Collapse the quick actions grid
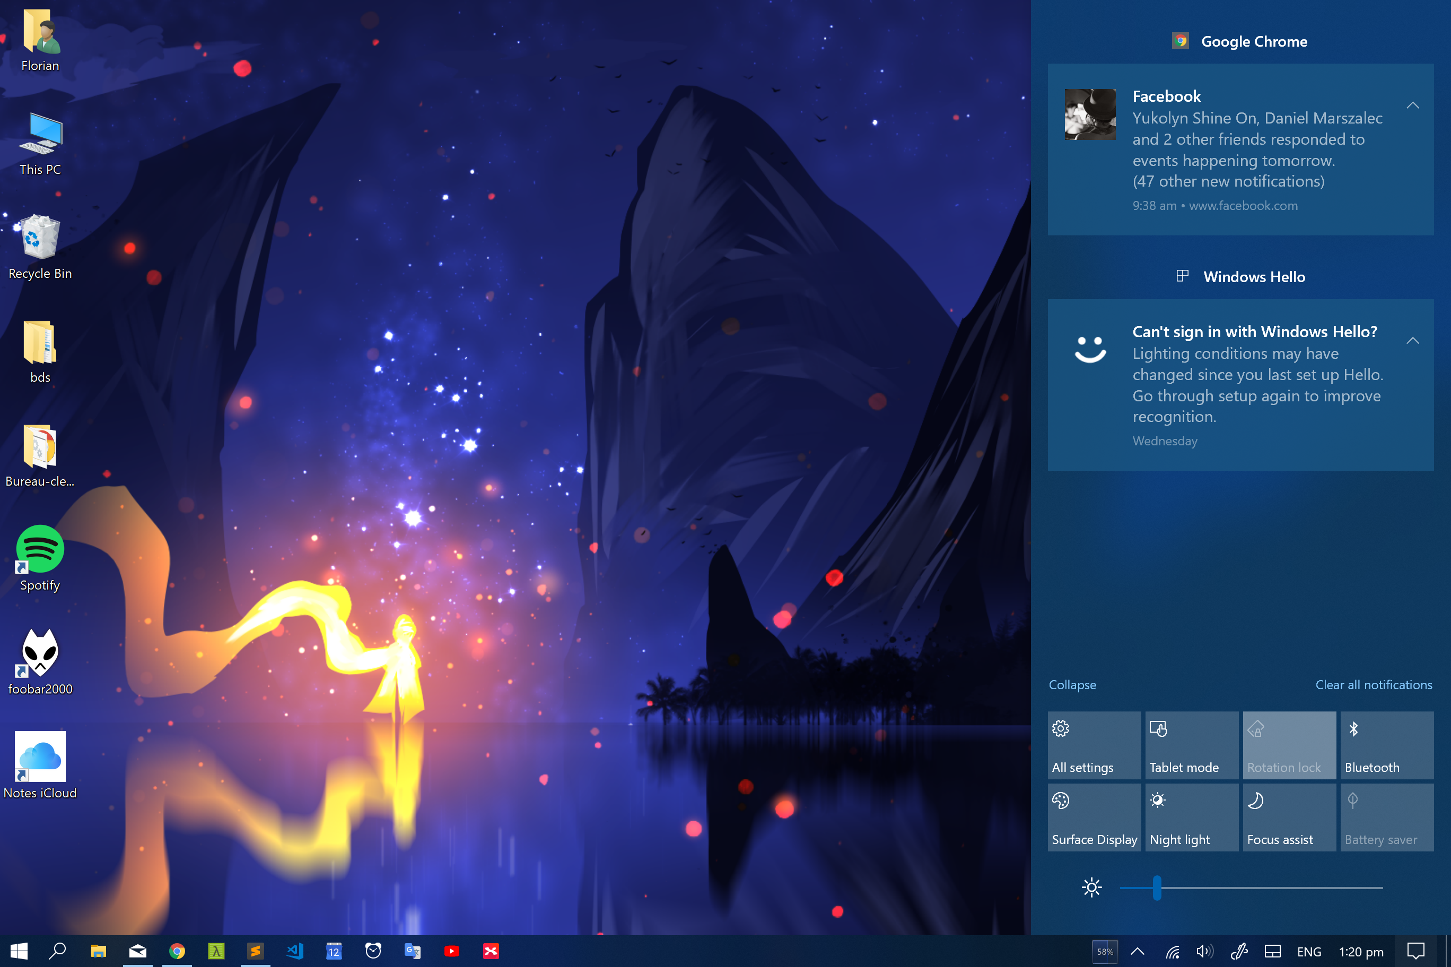Image resolution: width=1451 pixels, height=967 pixels. tap(1072, 684)
